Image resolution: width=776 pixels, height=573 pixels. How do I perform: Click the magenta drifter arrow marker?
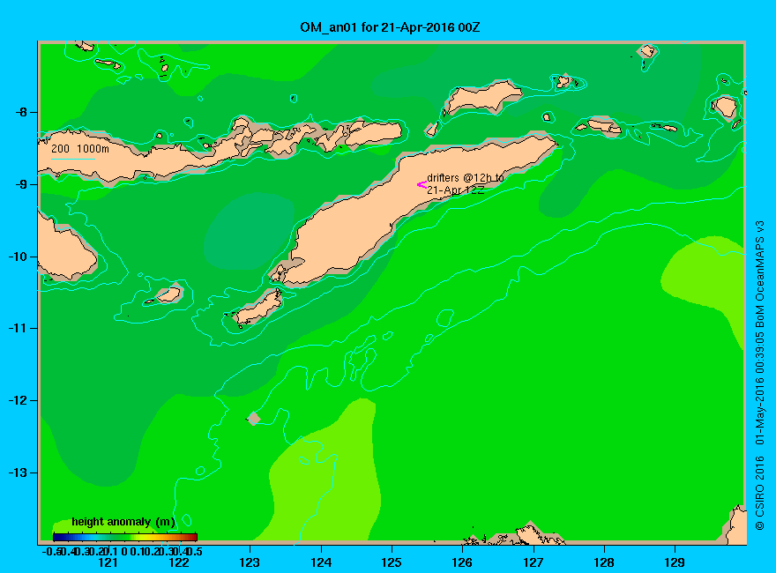click(x=422, y=185)
